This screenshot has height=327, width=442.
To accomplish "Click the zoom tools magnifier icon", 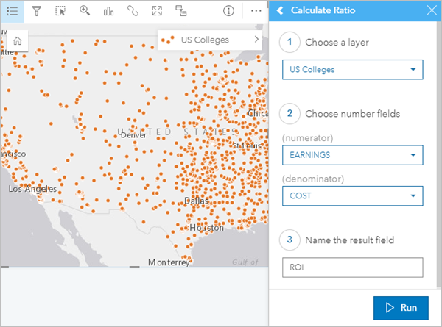I will click(85, 11).
